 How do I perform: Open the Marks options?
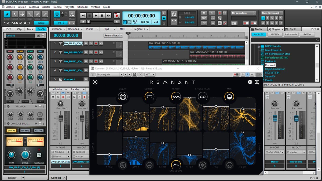72,14
